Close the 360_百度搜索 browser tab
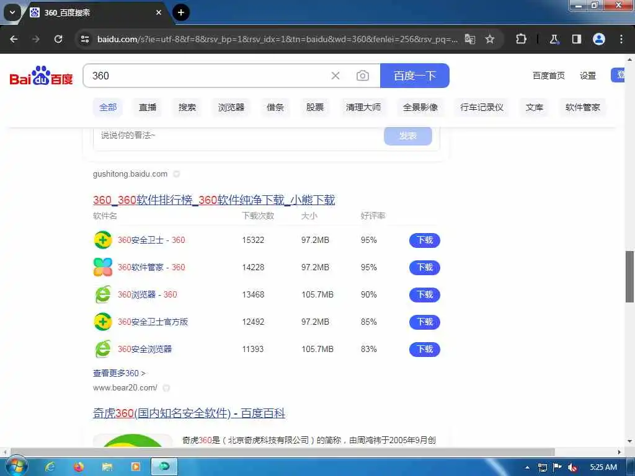635x476 pixels. click(159, 12)
